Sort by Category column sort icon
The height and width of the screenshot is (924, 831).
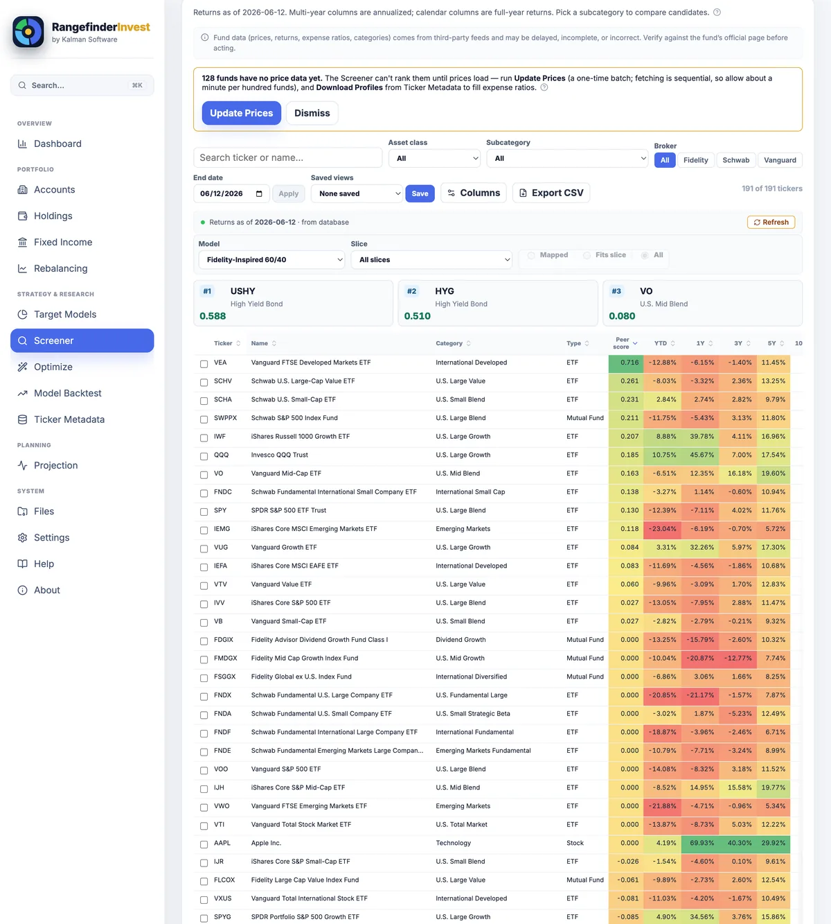coord(468,343)
